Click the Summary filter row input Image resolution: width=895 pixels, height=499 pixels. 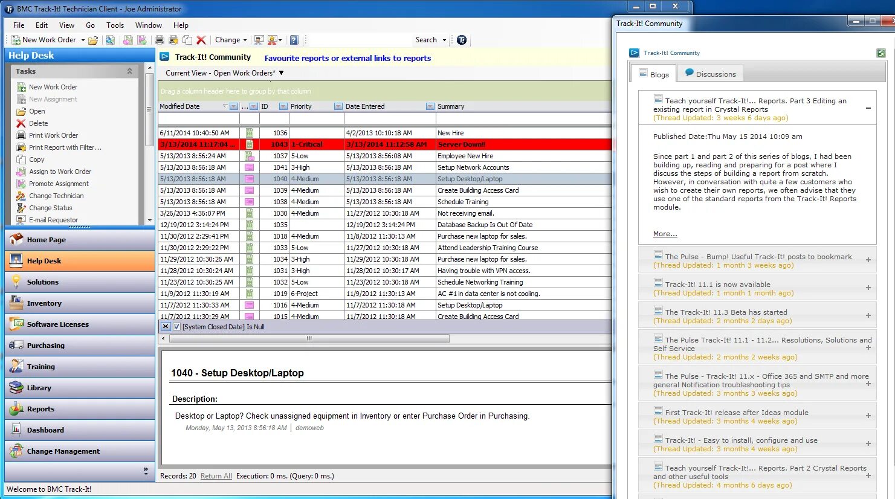click(523, 119)
